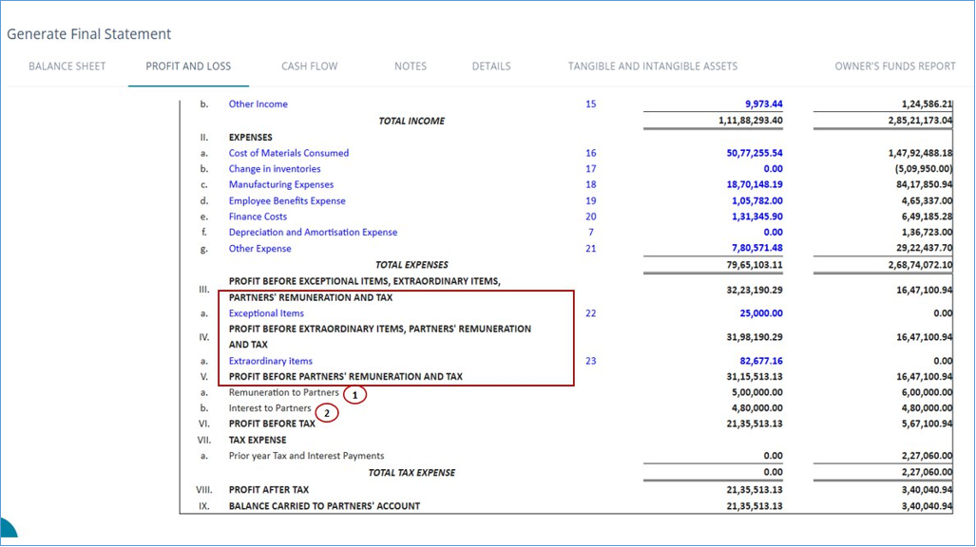
Task: Click the Other Income link
Action: 258,104
